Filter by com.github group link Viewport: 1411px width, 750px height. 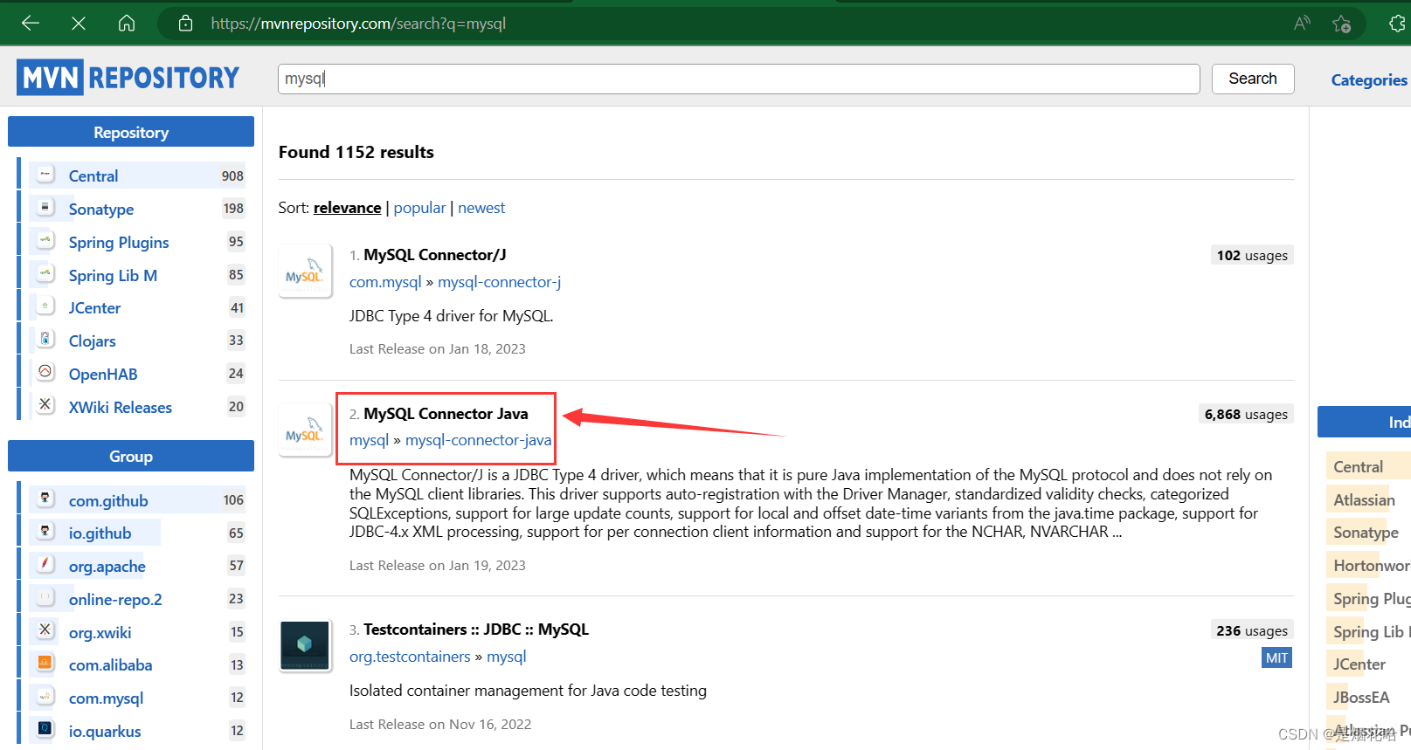tap(108, 500)
